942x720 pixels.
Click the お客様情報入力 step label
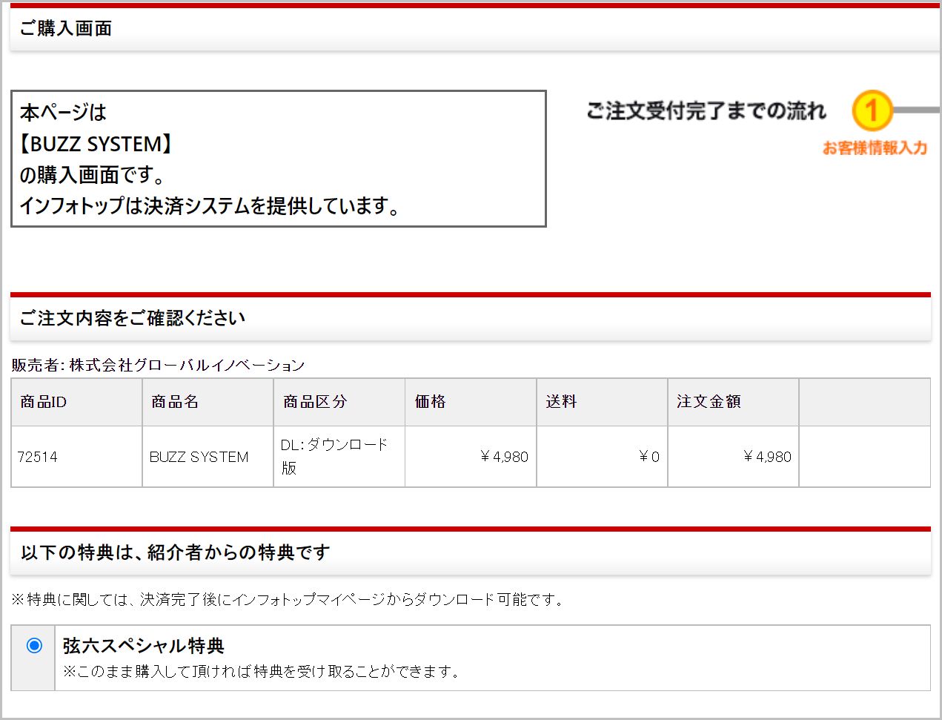875,148
